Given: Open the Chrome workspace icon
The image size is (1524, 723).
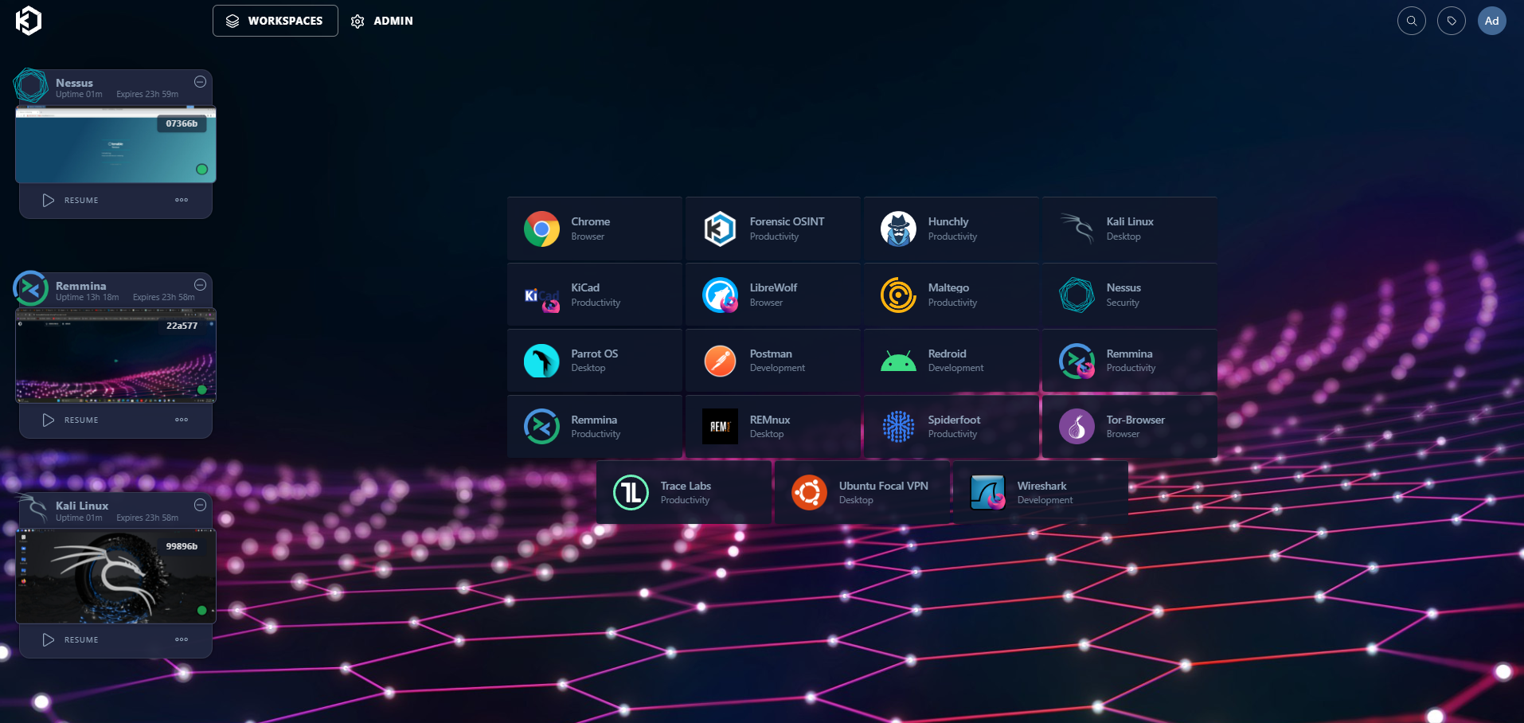Looking at the screenshot, I should pos(541,229).
